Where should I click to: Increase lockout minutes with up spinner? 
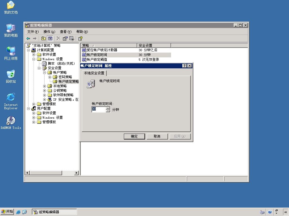108,108
